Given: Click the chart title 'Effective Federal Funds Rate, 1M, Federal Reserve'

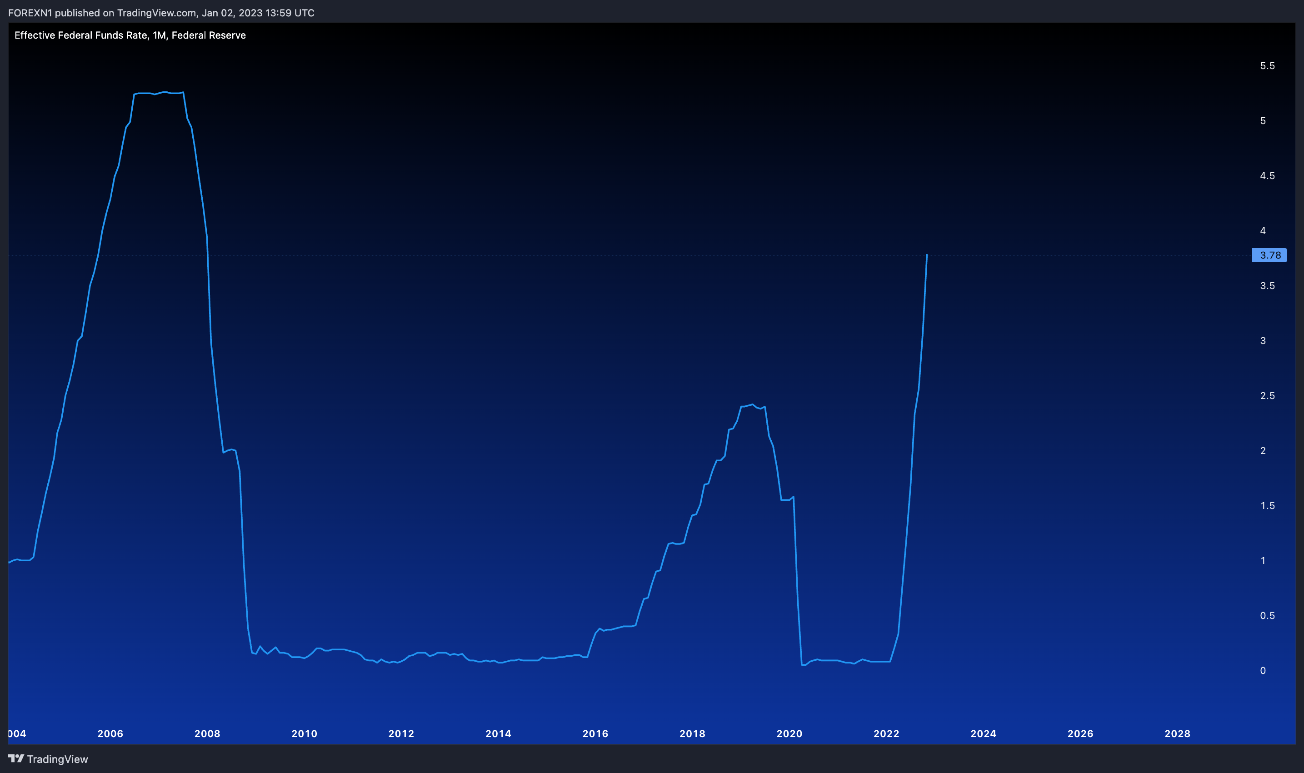Looking at the screenshot, I should (130, 35).
